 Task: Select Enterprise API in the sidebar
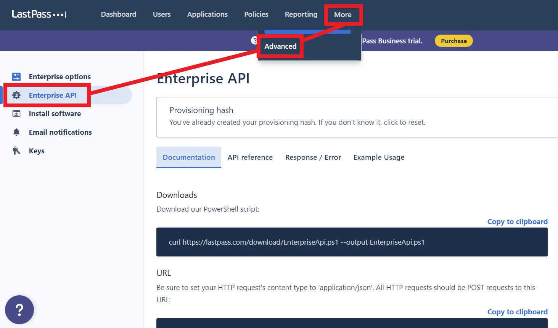53,95
